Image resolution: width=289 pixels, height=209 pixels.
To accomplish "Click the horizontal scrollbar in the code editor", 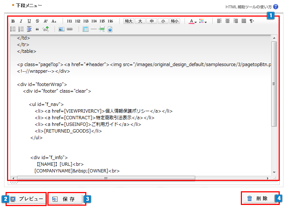I will click(x=106, y=178).
